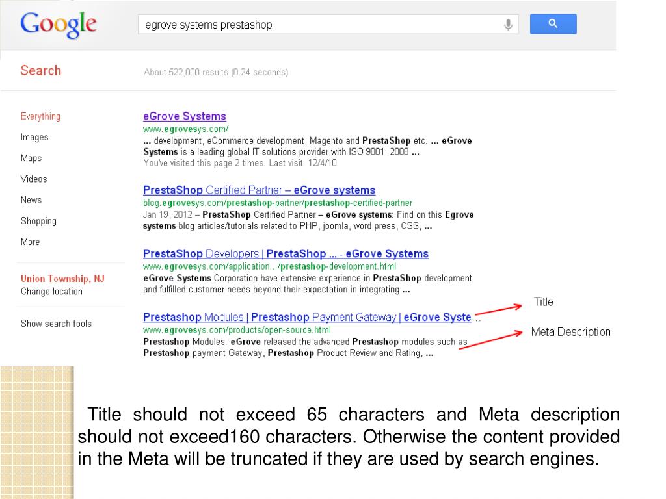Screen dimensions: 666x499
Task: Expand the More filter options
Action: 30,242
